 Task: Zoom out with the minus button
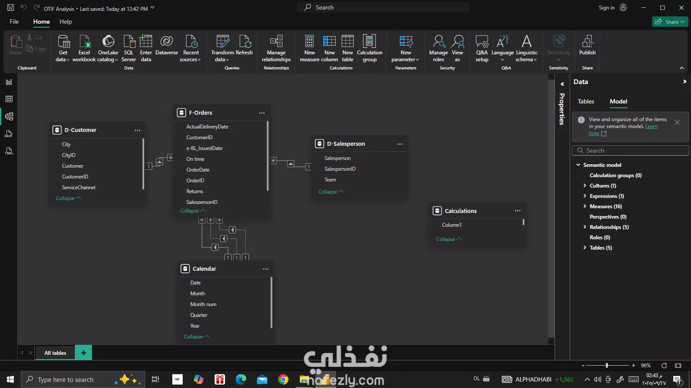583,366
